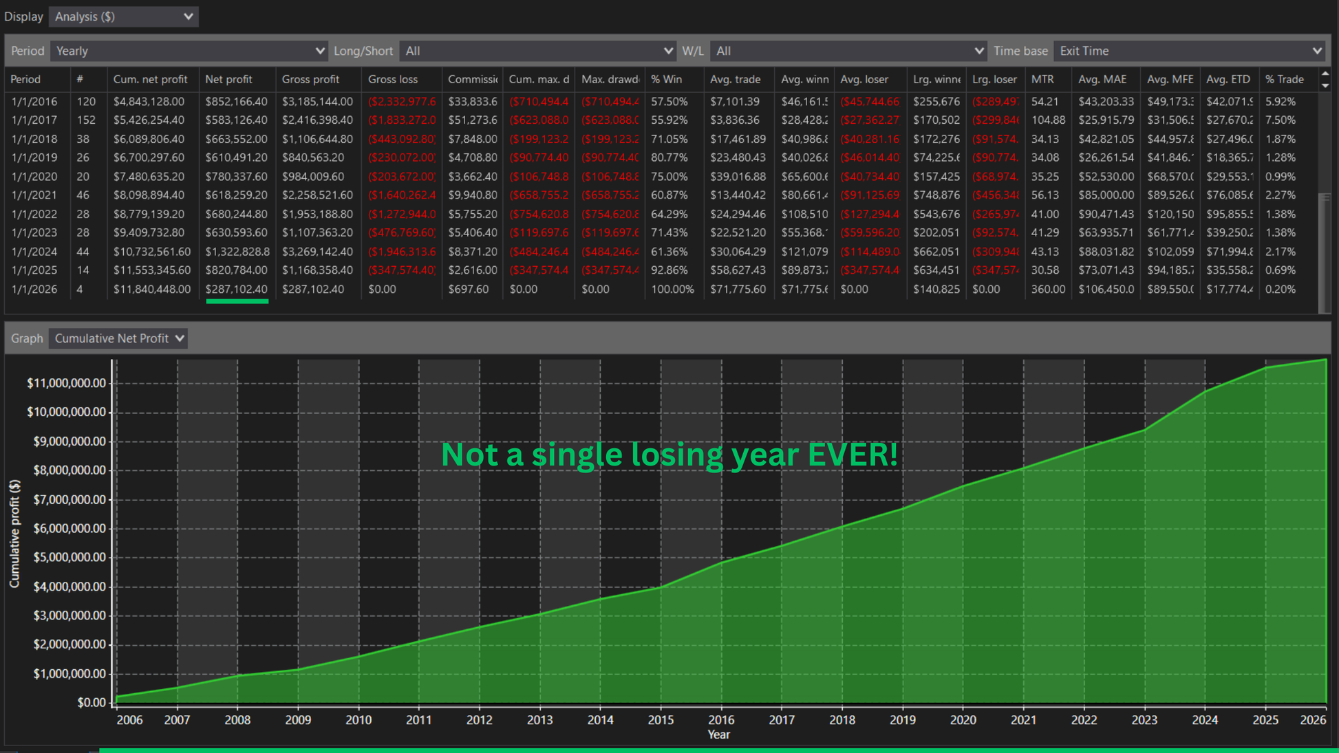Screen dimensions: 1339x753
Task: Click the Net profit column header
Action: pos(228,79)
